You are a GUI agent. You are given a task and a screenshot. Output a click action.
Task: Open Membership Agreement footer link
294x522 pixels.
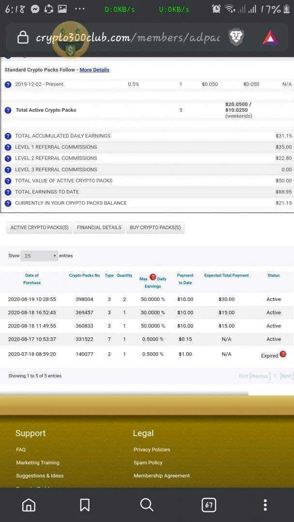[162, 476]
